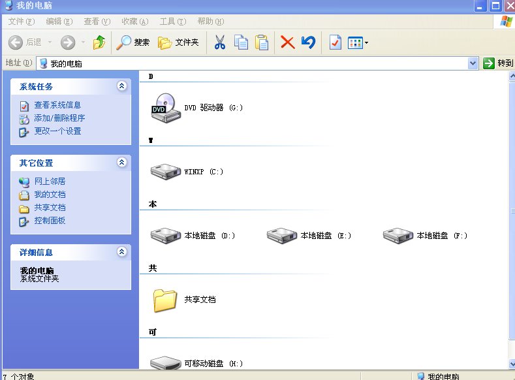Select the 可移动磁盘 (H:) drive icon
This screenshot has width=515, height=380.
[166, 363]
